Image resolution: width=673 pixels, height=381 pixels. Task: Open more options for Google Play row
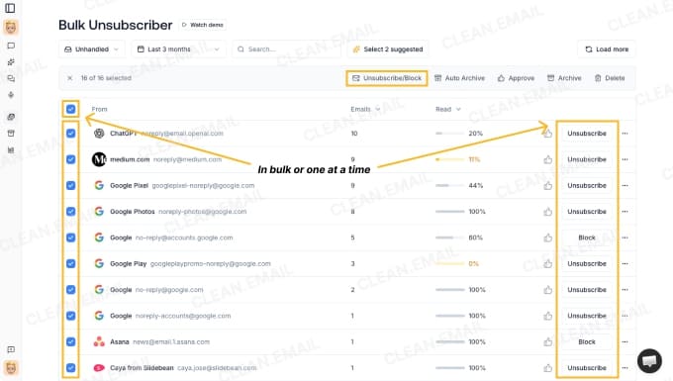point(625,264)
